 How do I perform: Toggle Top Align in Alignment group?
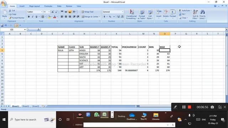[x=62, y=12]
